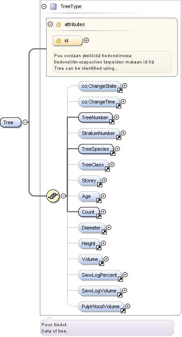Expand TreeSpecies element
182x337 pixels.
tap(117, 148)
